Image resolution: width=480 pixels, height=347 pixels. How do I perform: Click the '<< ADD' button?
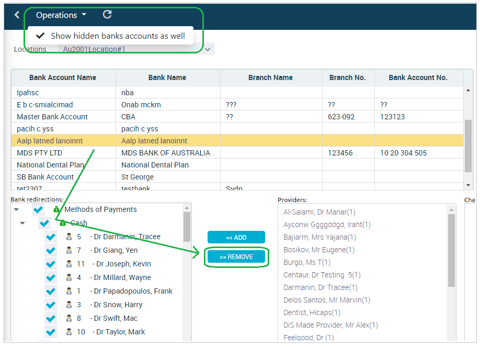coord(236,237)
